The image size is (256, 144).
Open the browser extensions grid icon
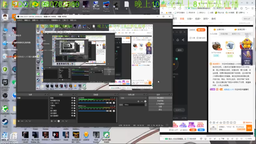click(x=236, y=8)
